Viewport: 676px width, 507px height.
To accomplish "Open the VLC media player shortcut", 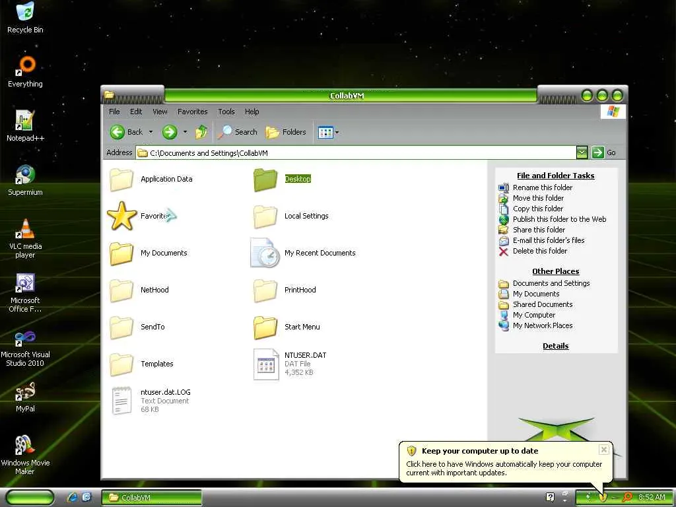I will click(25, 238).
